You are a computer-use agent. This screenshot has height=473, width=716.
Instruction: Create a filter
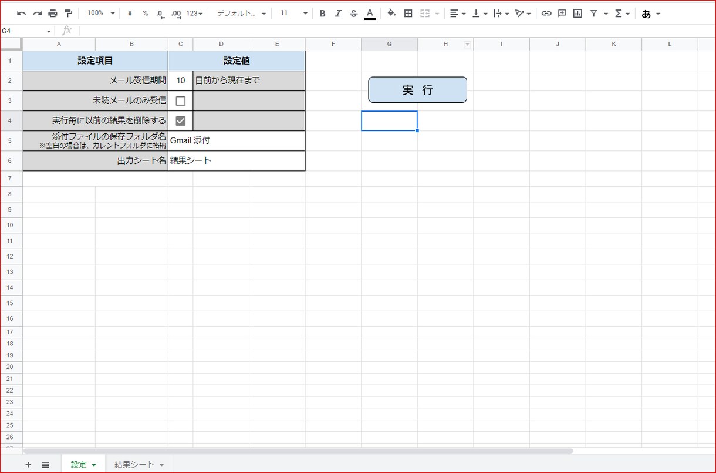pos(594,13)
